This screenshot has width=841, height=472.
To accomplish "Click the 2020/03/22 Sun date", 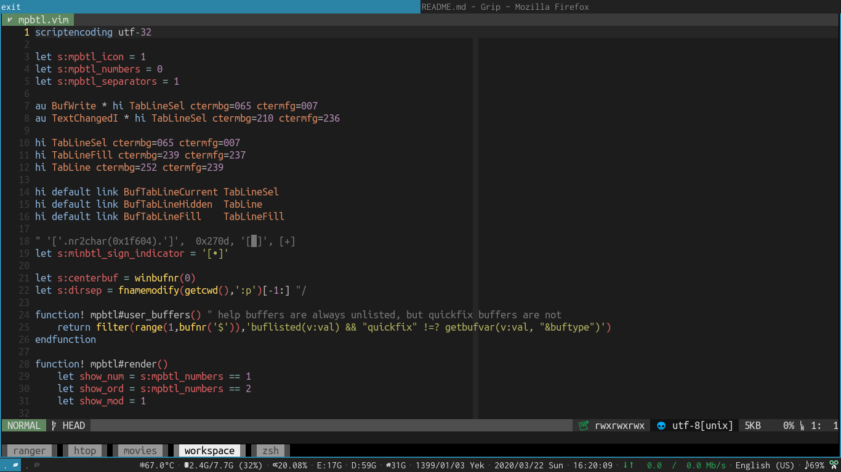I will [529, 465].
